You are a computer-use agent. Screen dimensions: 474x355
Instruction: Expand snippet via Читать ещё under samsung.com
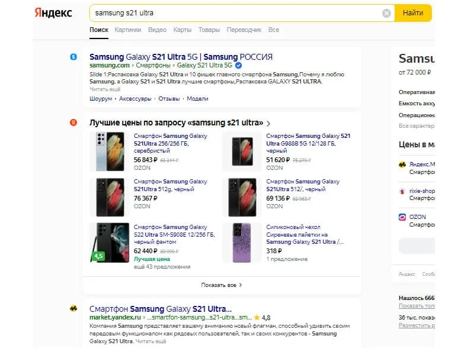coord(105,89)
